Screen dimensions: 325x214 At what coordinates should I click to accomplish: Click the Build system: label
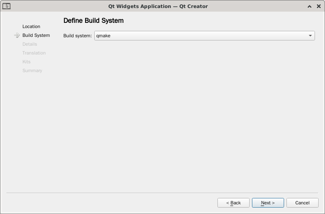pos(77,36)
